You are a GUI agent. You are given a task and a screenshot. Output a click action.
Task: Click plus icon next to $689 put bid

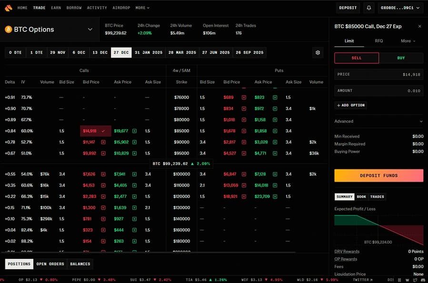tap(244, 98)
